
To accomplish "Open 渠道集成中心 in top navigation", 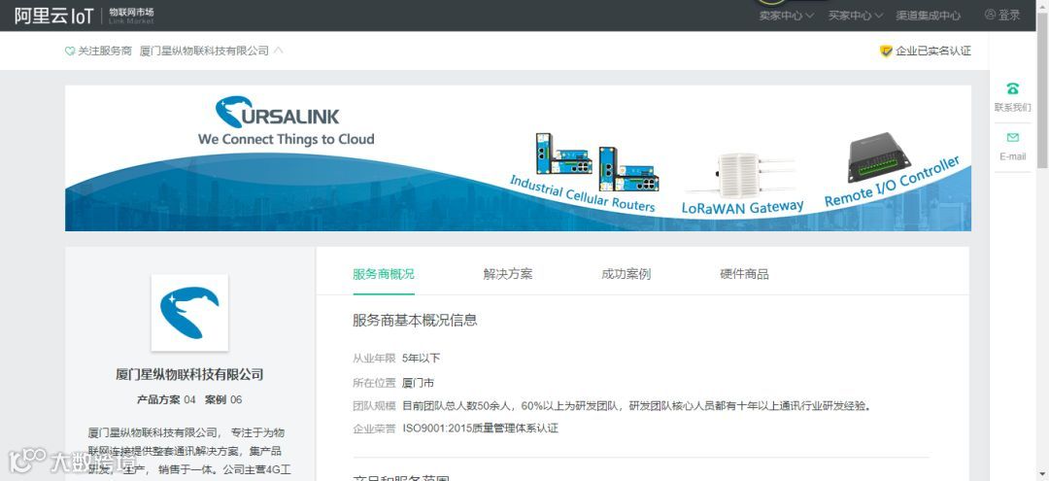I will coord(928,16).
